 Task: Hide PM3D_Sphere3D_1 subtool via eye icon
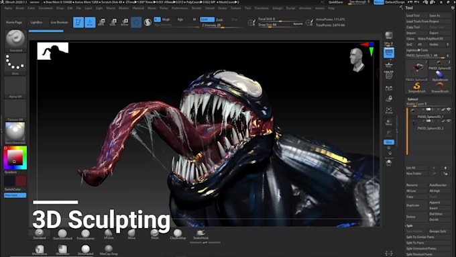coord(449,109)
